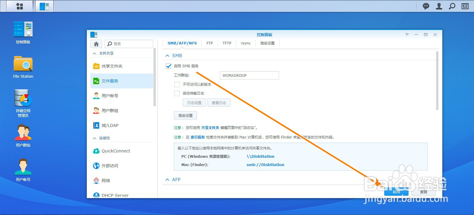Open the DSM main menu grid icon

click(x=20, y=6)
